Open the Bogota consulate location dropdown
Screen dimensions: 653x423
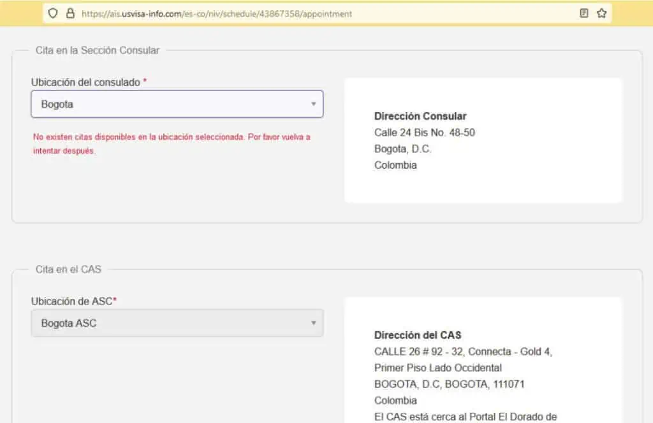point(177,104)
